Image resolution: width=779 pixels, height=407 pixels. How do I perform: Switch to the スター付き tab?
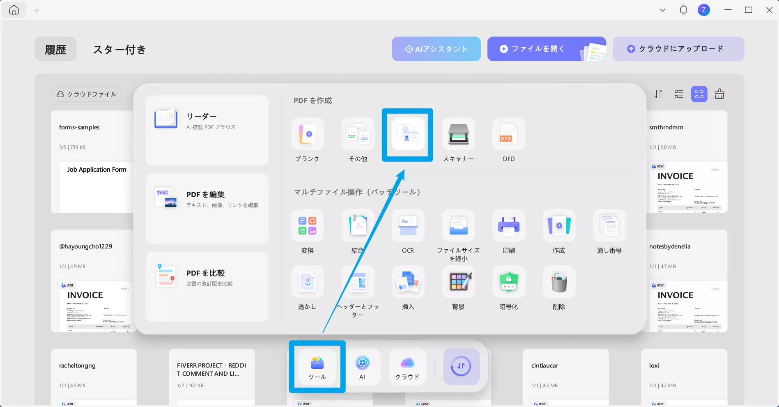119,49
